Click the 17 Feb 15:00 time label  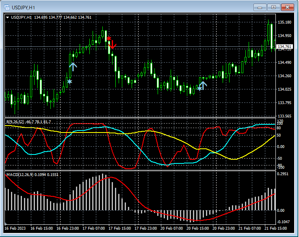pyautogui.click(x=120, y=228)
